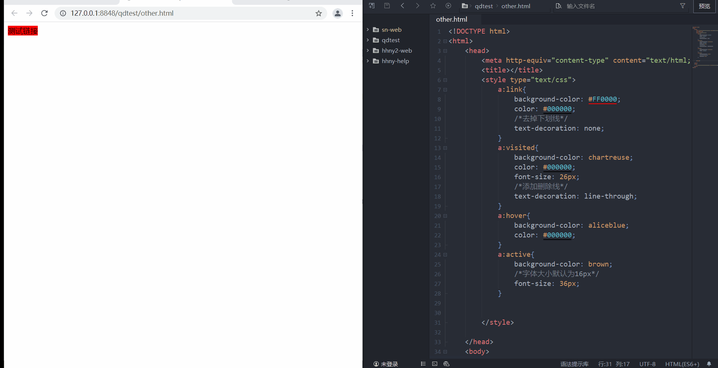
Task: Click the filter funnel icon
Action: (682, 6)
